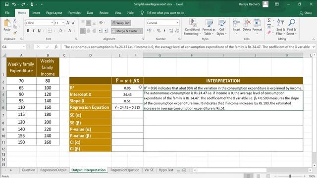The image size is (317, 178).
Task: Apply comma style format
Action: point(164,31)
